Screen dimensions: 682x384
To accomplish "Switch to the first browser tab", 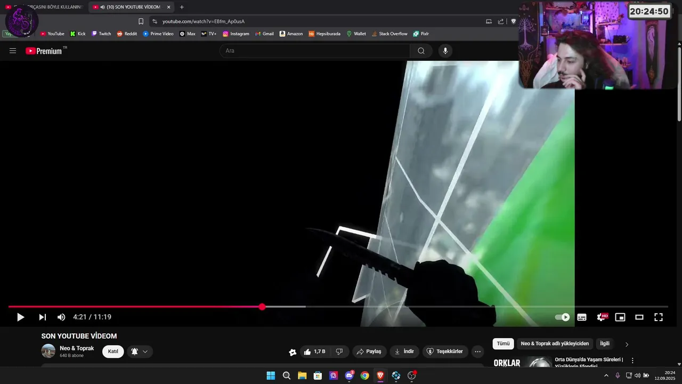I will pos(45,7).
